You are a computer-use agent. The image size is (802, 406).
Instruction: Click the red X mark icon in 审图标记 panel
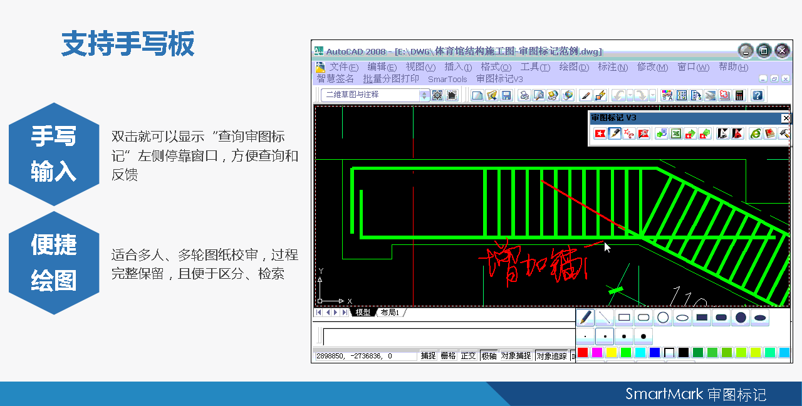600,133
